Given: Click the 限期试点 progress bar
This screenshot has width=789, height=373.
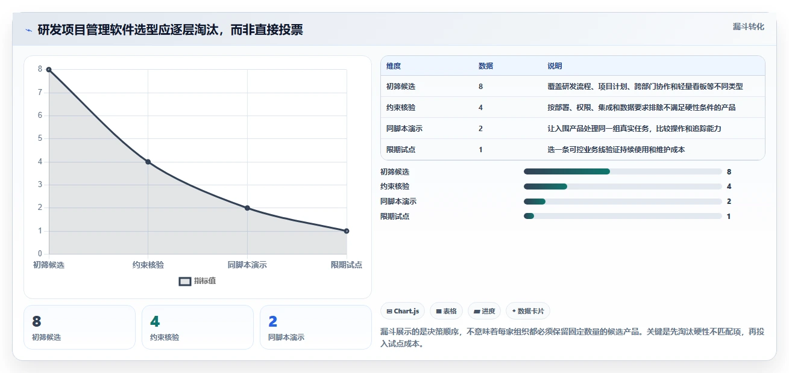Looking at the screenshot, I should (623, 216).
